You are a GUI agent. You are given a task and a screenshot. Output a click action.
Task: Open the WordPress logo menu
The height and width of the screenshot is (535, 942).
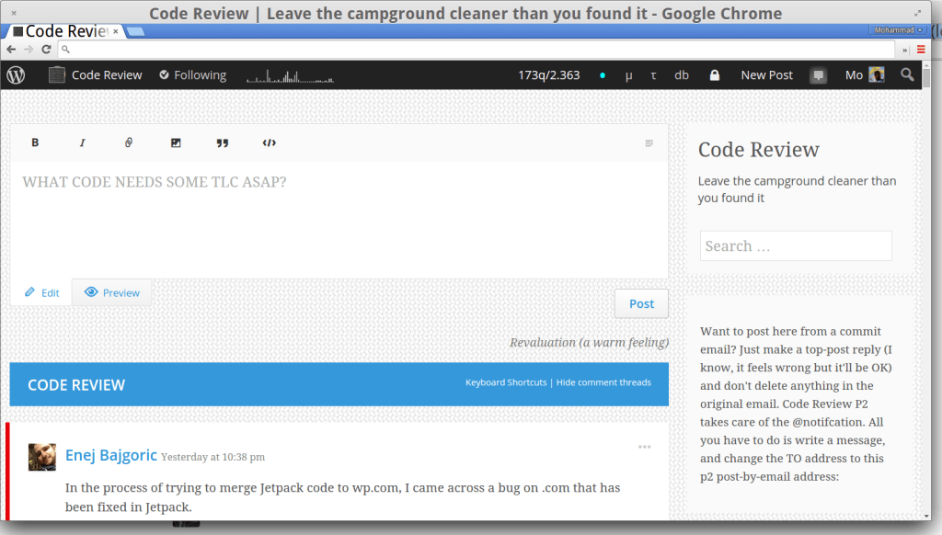(16, 75)
